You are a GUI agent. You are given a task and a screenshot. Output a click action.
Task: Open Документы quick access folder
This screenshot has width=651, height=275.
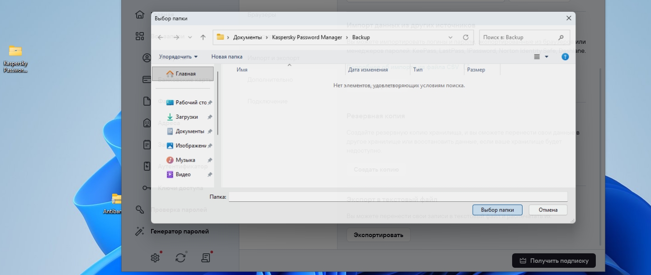[x=185, y=131]
